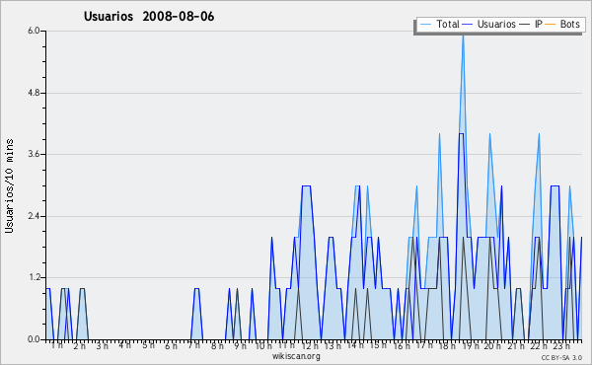Click the '16 h' x-axis label
The image size is (592, 365).
click(402, 345)
